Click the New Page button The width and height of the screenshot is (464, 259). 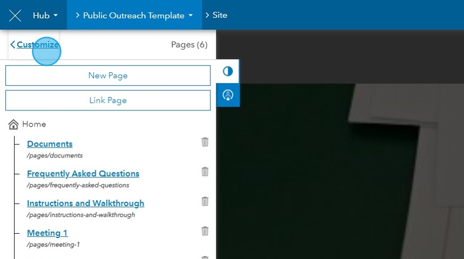pyautogui.click(x=108, y=75)
